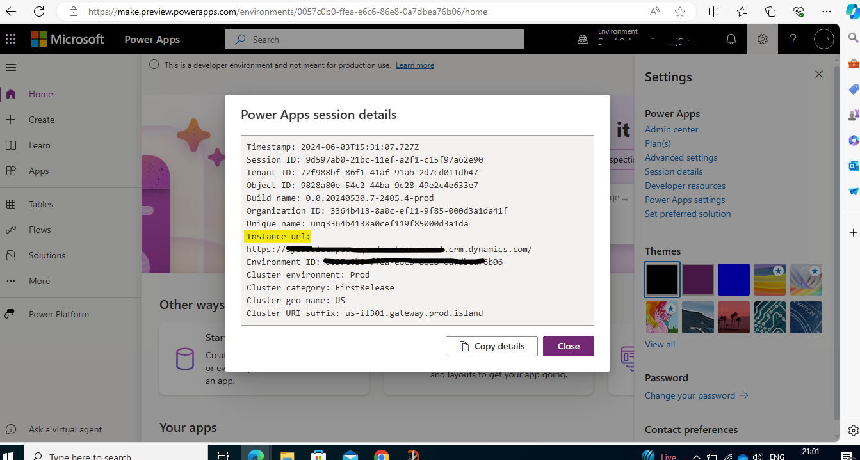Image resolution: width=860 pixels, height=460 pixels.
Task: Close the Settings panel with X
Action: [x=819, y=74]
